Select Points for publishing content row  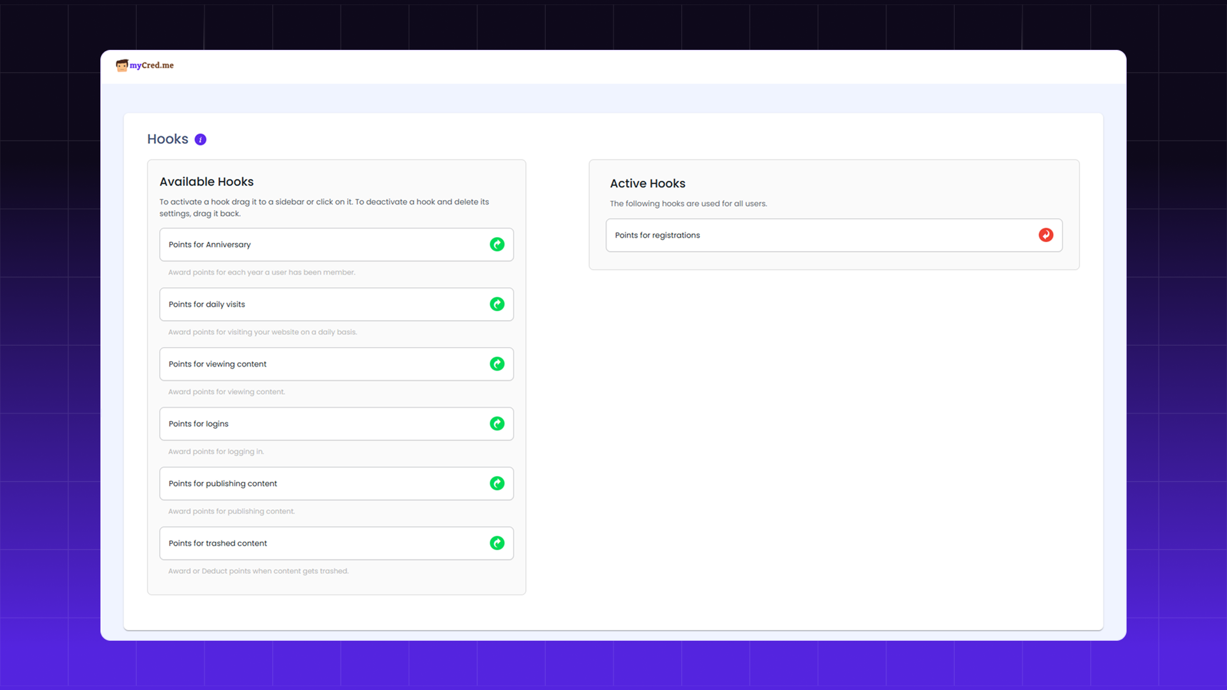pyautogui.click(x=320, y=484)
